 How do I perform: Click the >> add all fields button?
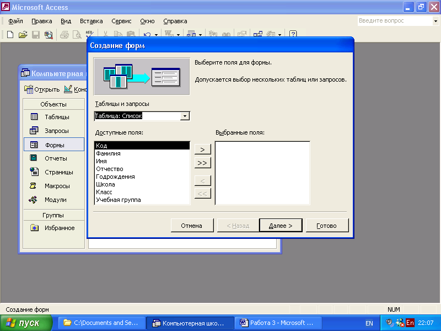tap(202, 163)
